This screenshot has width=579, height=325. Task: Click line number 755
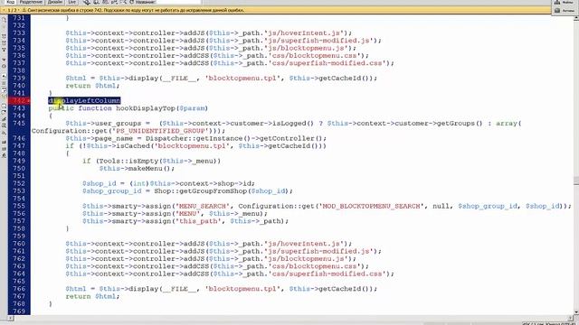coord(19,206)
